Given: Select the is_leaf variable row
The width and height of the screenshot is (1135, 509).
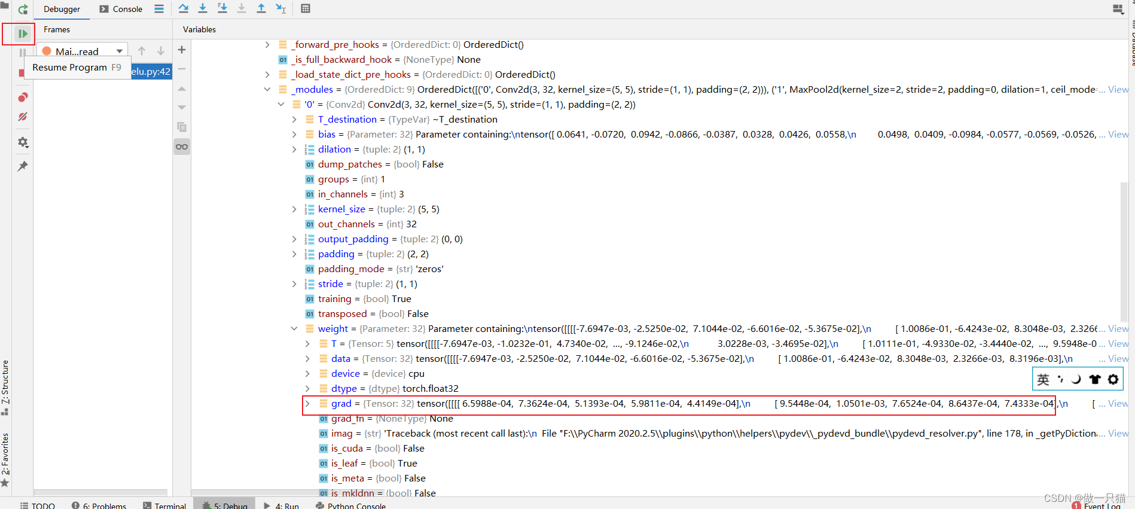Looking at the screenshot, I should click(x=660, y=464).
